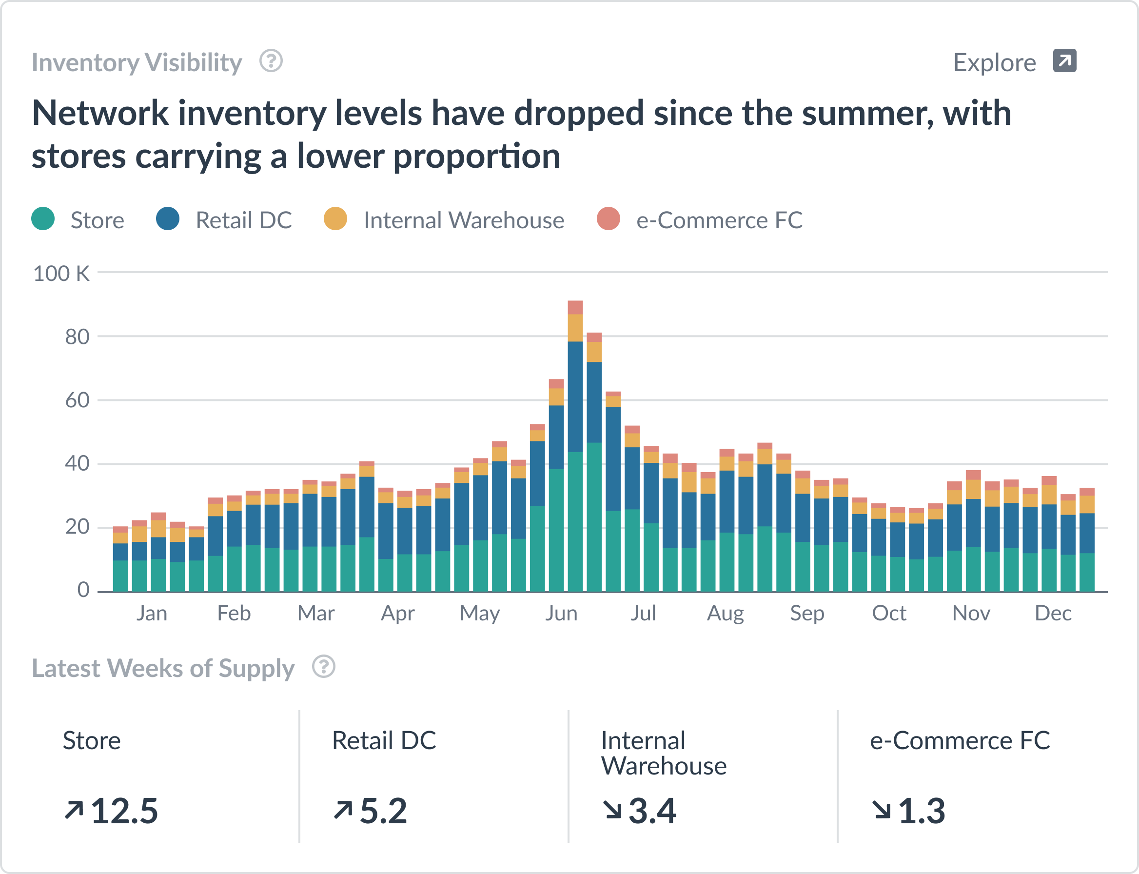Click the Internal Warehouse downward trend arrow

pos(612,810)
